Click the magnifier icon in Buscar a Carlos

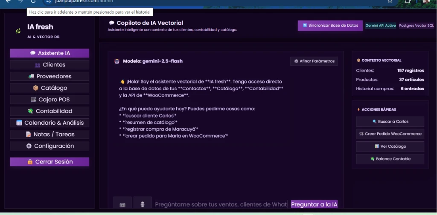(374, 121)
